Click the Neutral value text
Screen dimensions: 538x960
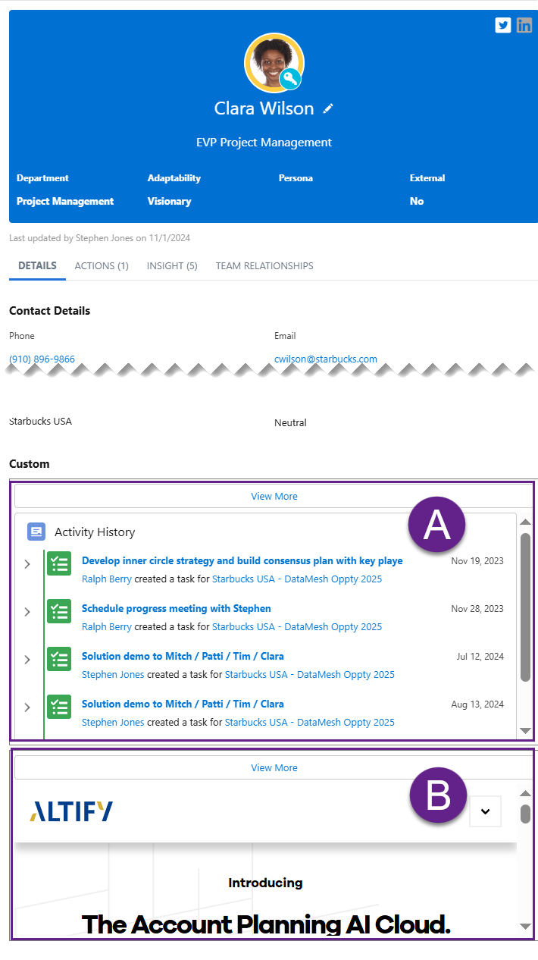point(290,423)
